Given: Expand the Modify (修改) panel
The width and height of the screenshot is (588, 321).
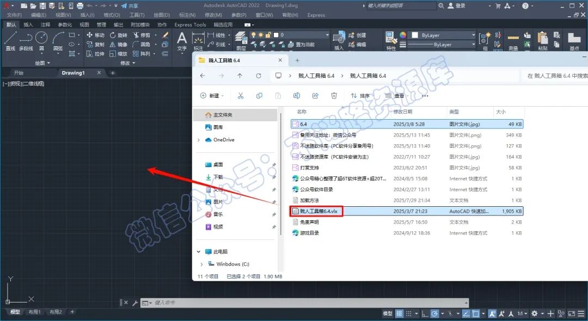Looking at the screenshot, I should point(127,63).
